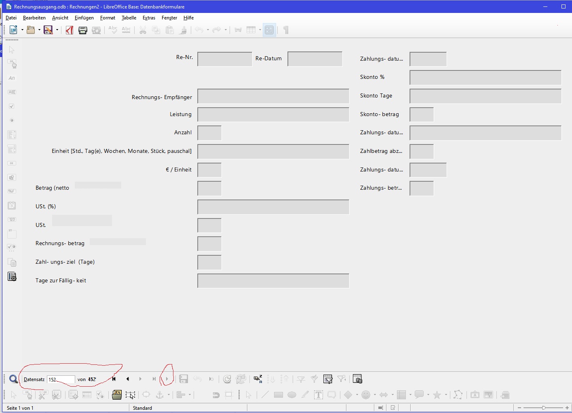Select the Text Box T drawing tool

tap(319, 395)
